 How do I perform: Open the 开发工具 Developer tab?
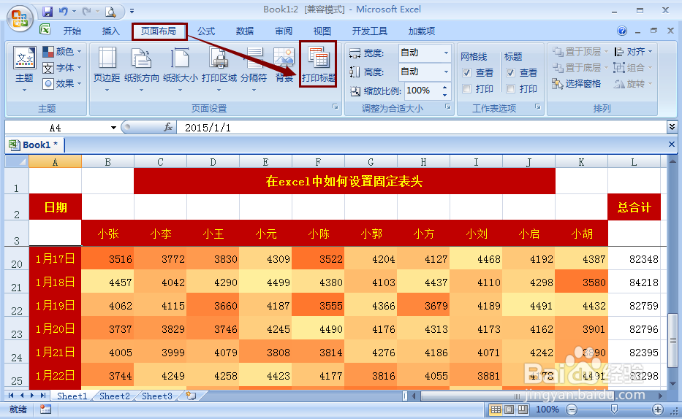click(370, 31)
